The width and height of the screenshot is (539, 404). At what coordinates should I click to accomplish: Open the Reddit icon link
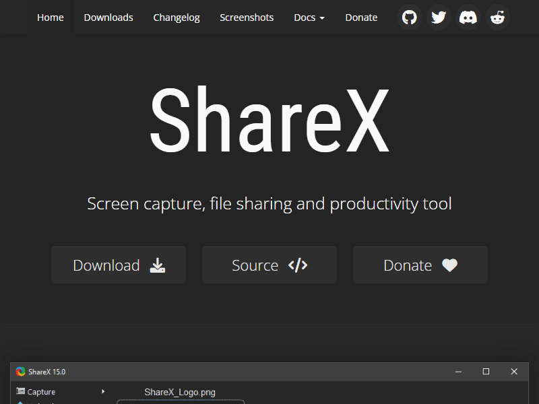click(498, 18)
